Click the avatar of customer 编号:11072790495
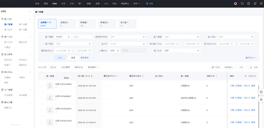 50,86
